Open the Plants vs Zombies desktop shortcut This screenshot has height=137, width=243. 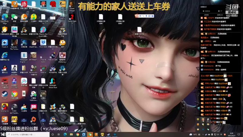33,70
